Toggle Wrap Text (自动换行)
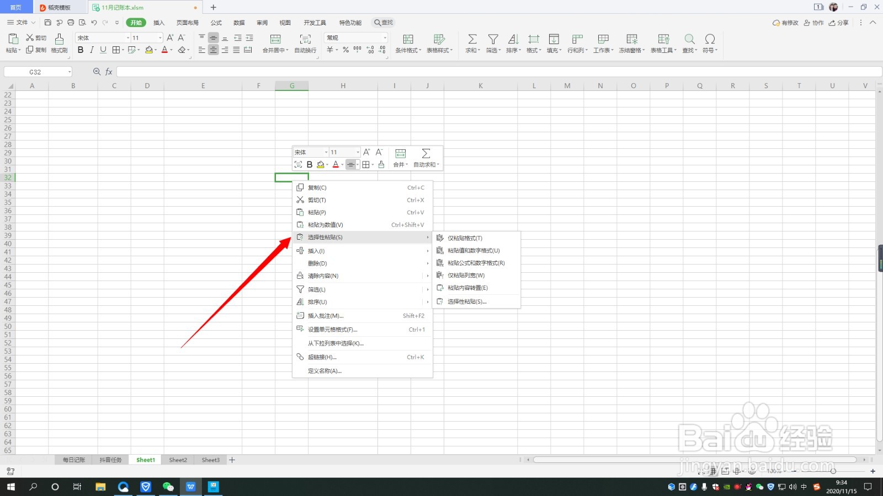 pos(305,43)
